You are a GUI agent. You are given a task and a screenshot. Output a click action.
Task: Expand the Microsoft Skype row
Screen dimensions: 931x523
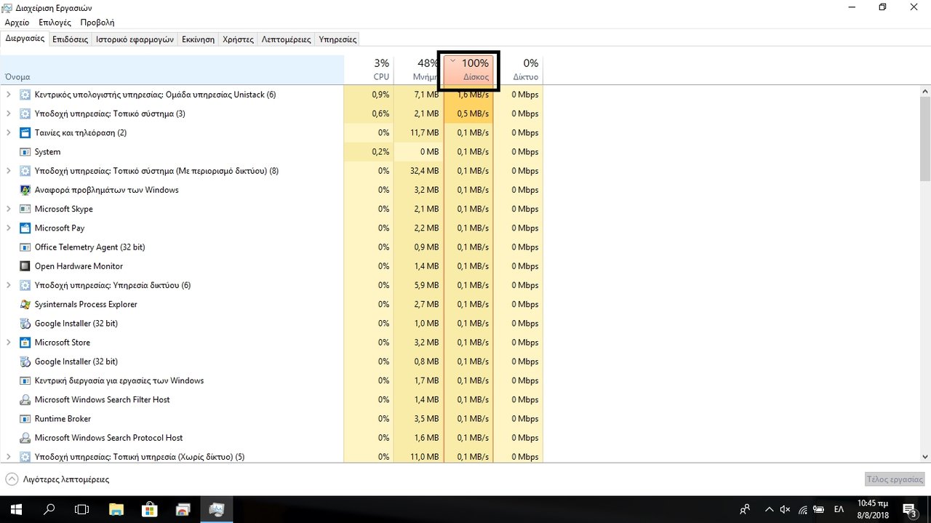[9, 209]
